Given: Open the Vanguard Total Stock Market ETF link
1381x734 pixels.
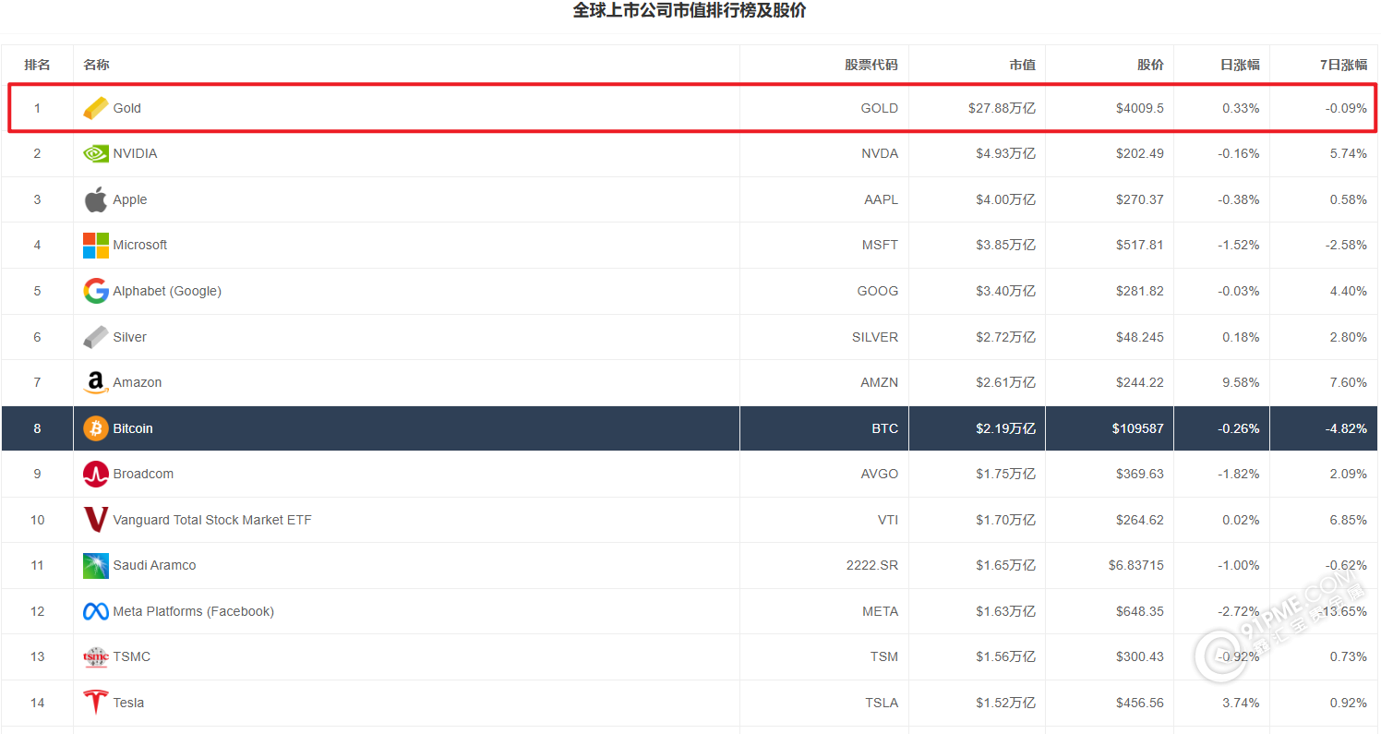Looking at the screenshot, I should tap(210, 520).
